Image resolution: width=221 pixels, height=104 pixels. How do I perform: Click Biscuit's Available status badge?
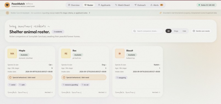pos(132,55)
